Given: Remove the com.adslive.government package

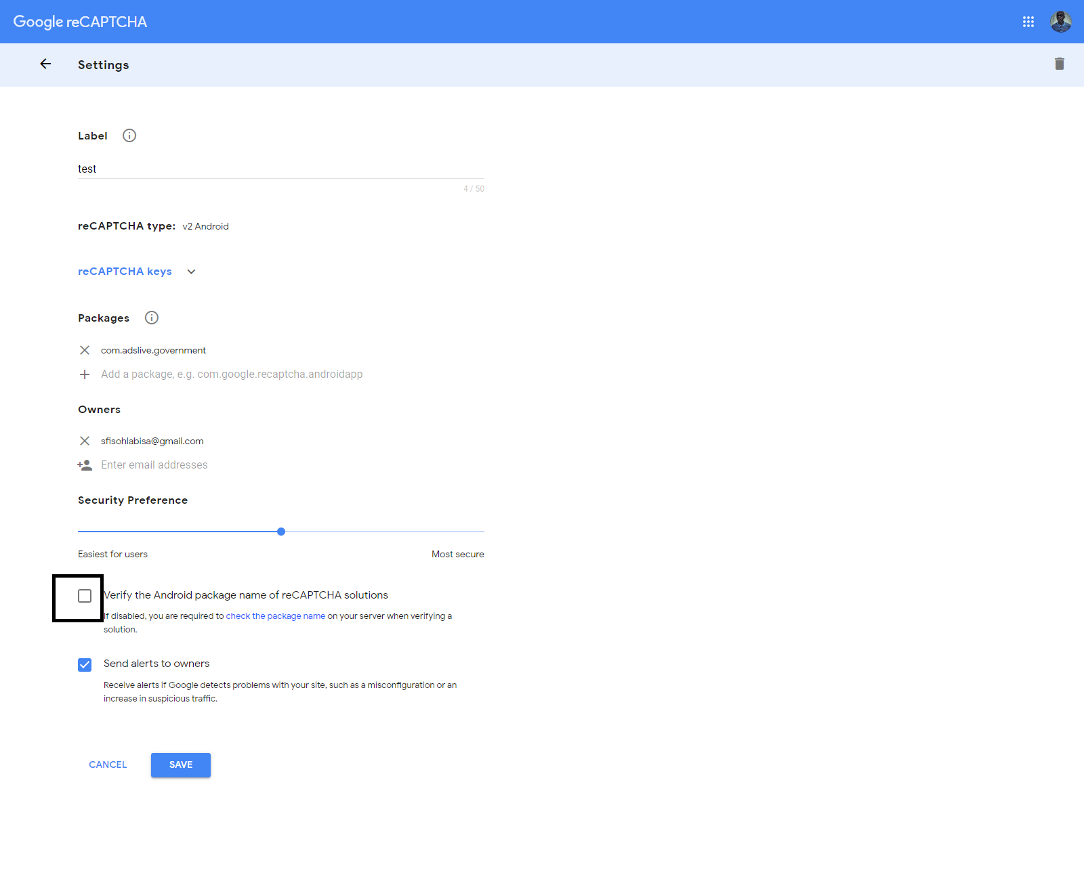Looking at the screenshot, I should [x=85, y=350].
